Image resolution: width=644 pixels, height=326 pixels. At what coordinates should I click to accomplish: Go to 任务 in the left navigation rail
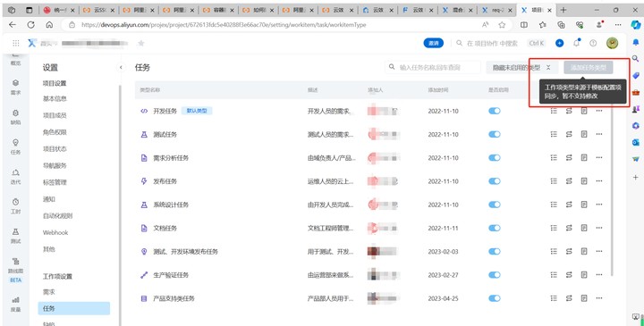point(15,146)
